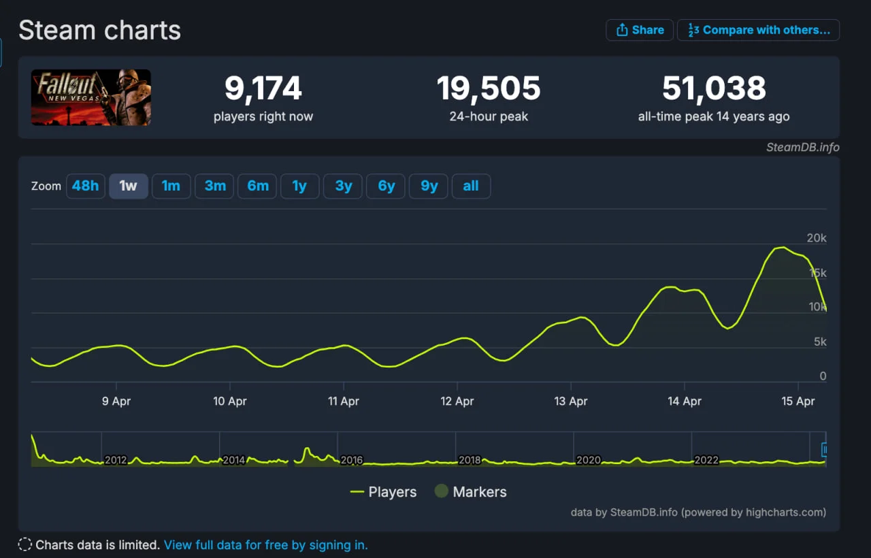Click the limited chart data spinner icon
Screen dimensions: 871x558
[x=25, y=544]
